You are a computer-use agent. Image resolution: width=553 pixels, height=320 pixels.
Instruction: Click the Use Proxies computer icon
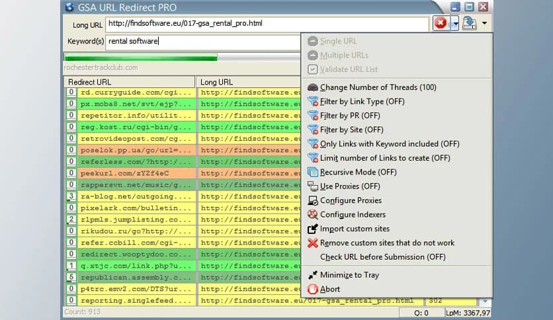pyautogui.click(x=312, y=186)
